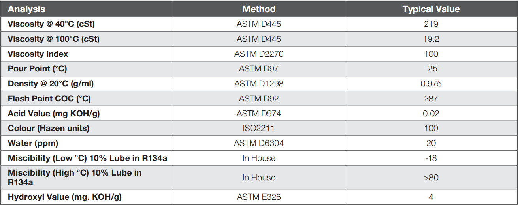Click the Acid Value (mg KOH/g) label
The image size is (518, 206).
pos(54,114)
